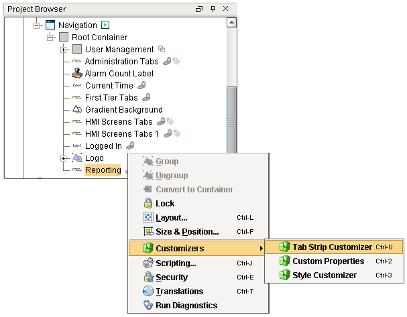407x317 pixels.
Task: Undock the Project Browser panel
Action: coord(199,9)
